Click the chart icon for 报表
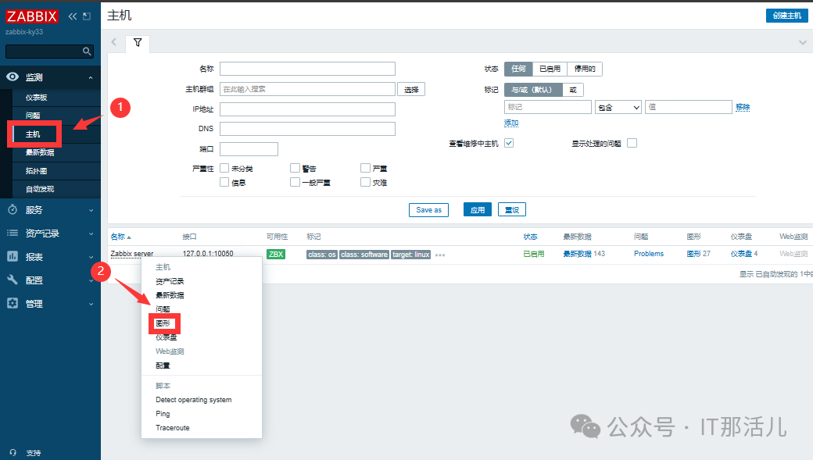The image size is (813, 460). [13, 256]
